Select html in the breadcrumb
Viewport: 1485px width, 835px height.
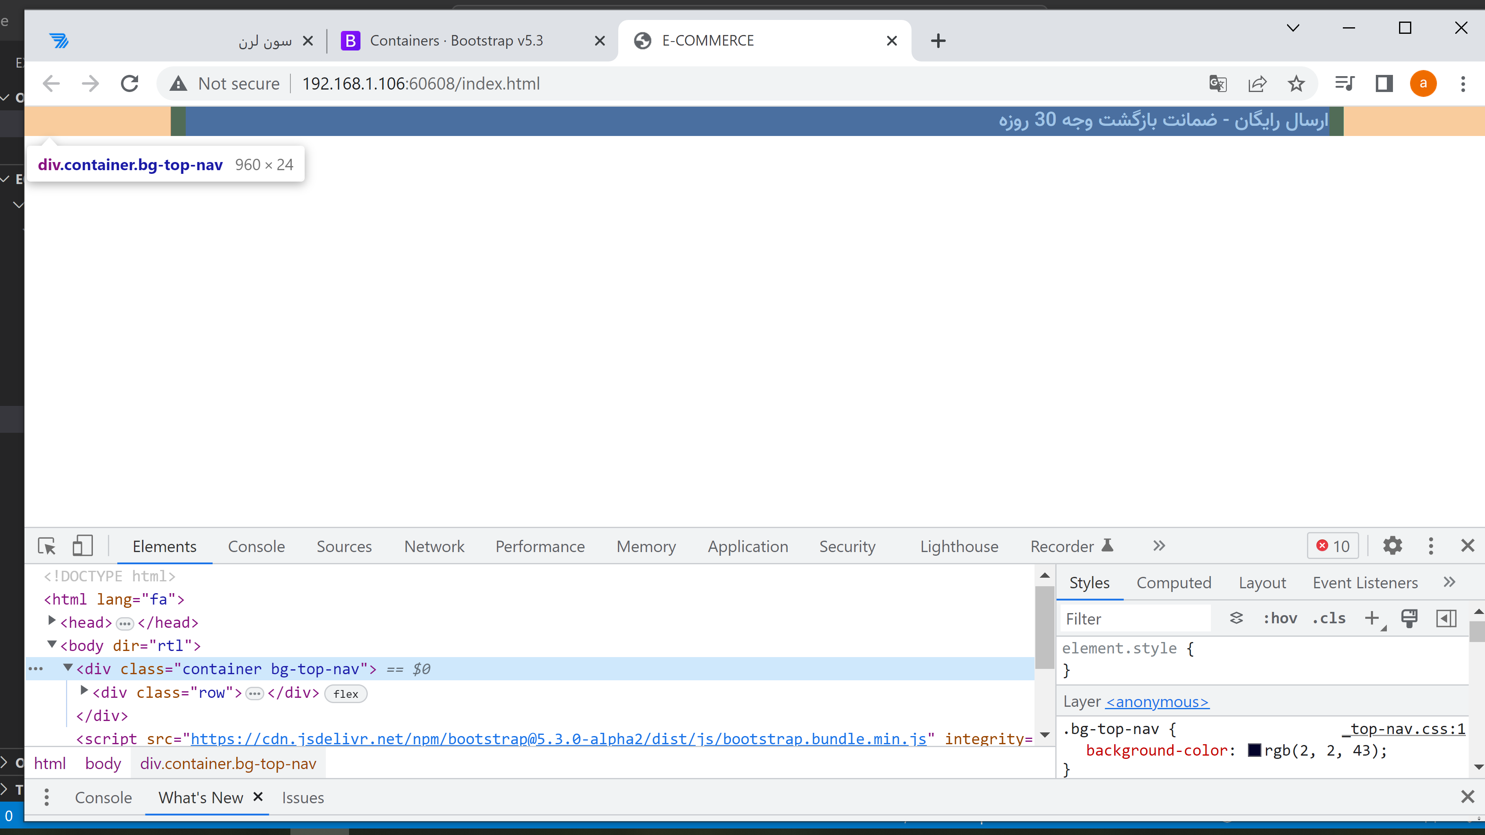pyautogui.click(x=50, y=763)
